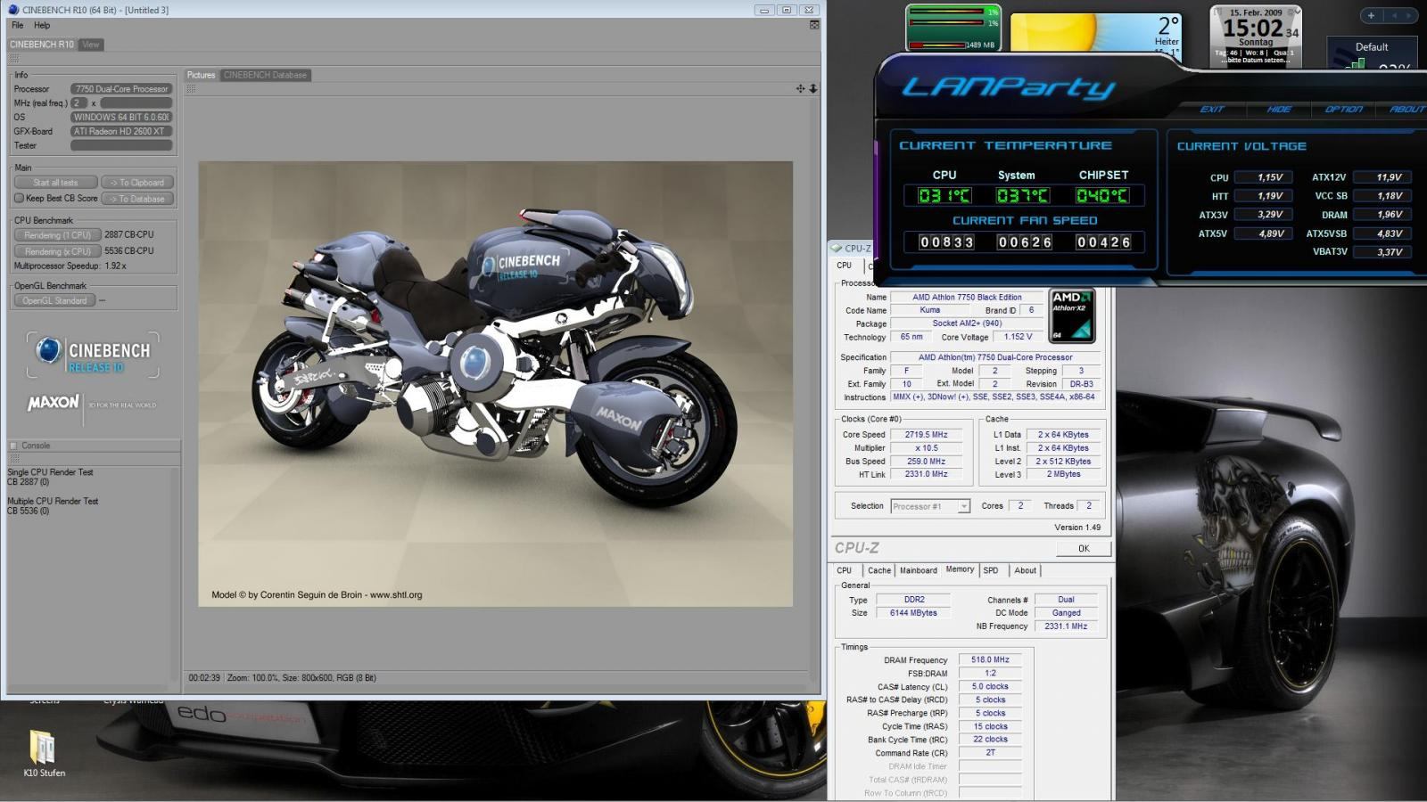Click the GFX-Board field showing ATI Radeon
This screenshot has width=1427, height=802.
click(121, 131)
